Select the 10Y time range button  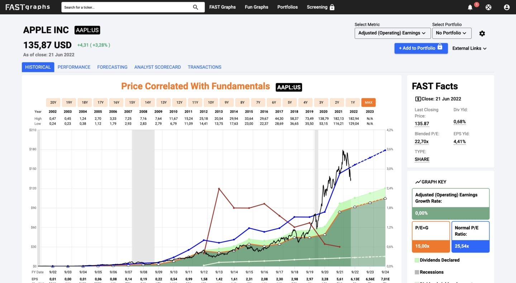[211, 103]
